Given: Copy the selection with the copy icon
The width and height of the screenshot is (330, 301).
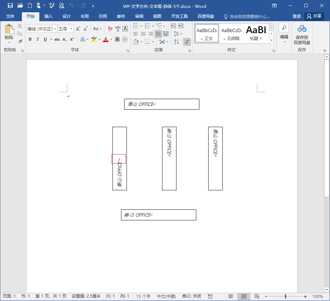Looking at the screenshot, I should 20,33.
